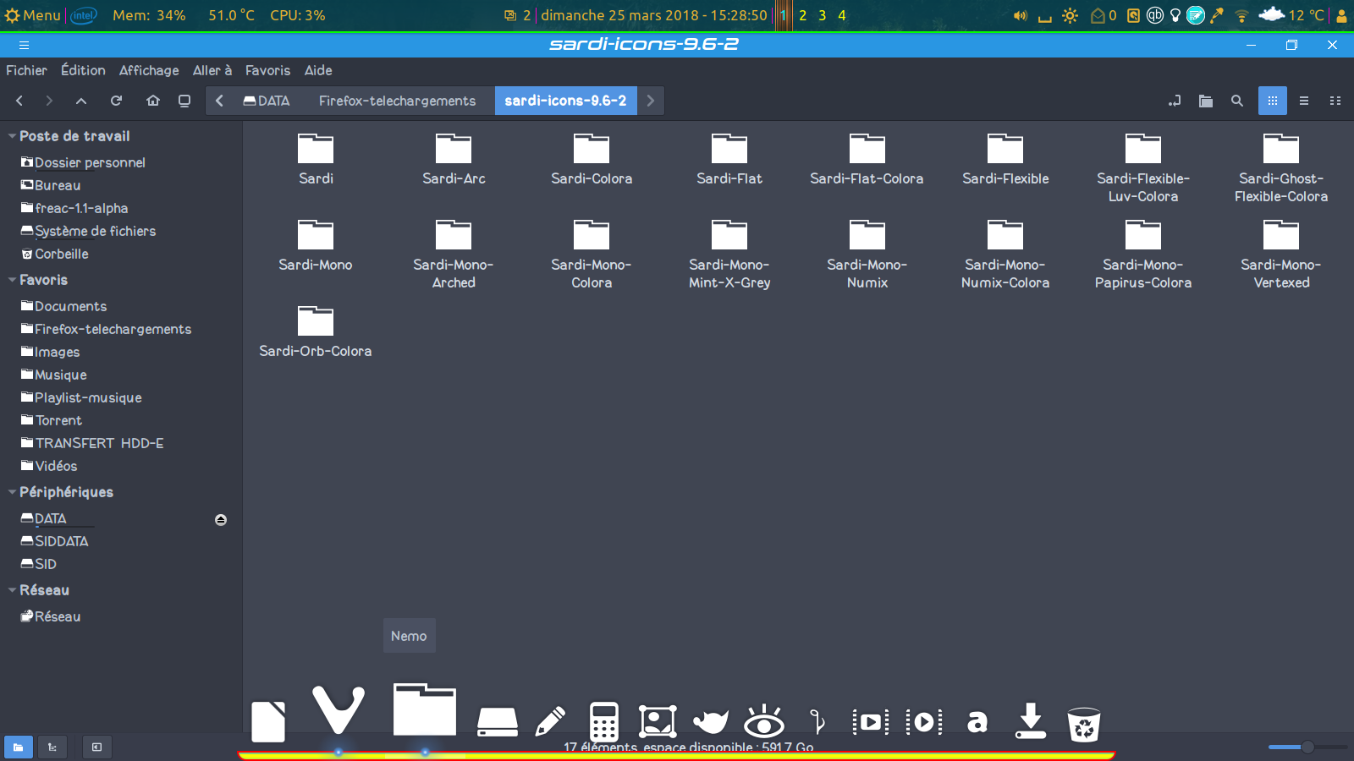
Task: Switch to compact view
Action: pos(1335,101)
